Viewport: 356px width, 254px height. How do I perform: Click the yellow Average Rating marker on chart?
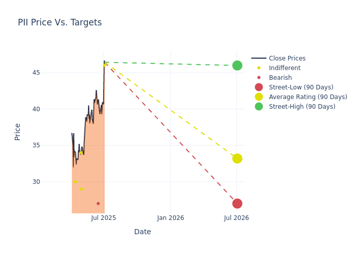tap(237, 158)
